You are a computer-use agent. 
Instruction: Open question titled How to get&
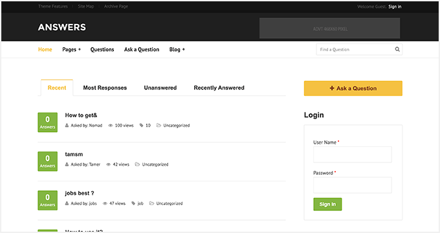(x=81, y=115)
